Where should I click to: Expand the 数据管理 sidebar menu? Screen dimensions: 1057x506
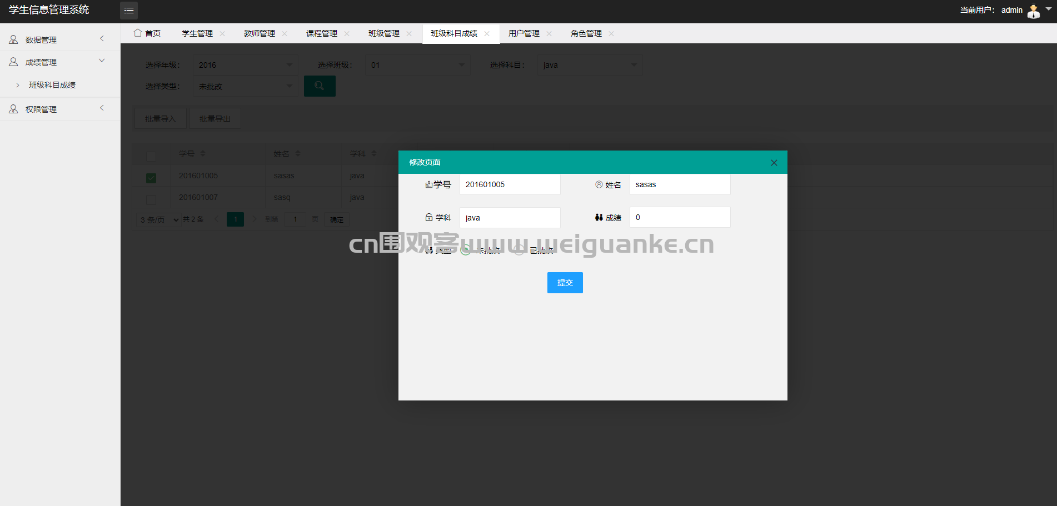102,38
